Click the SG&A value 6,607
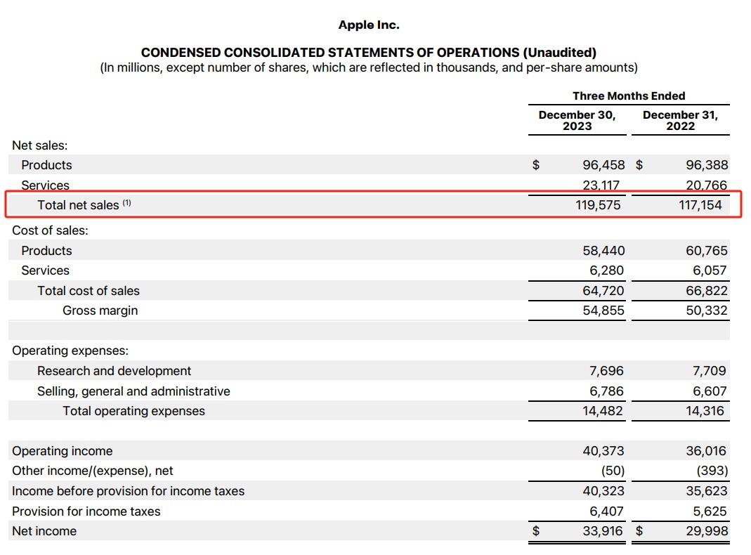The height and width of the screenshot is (555, 751). [710, 391]
